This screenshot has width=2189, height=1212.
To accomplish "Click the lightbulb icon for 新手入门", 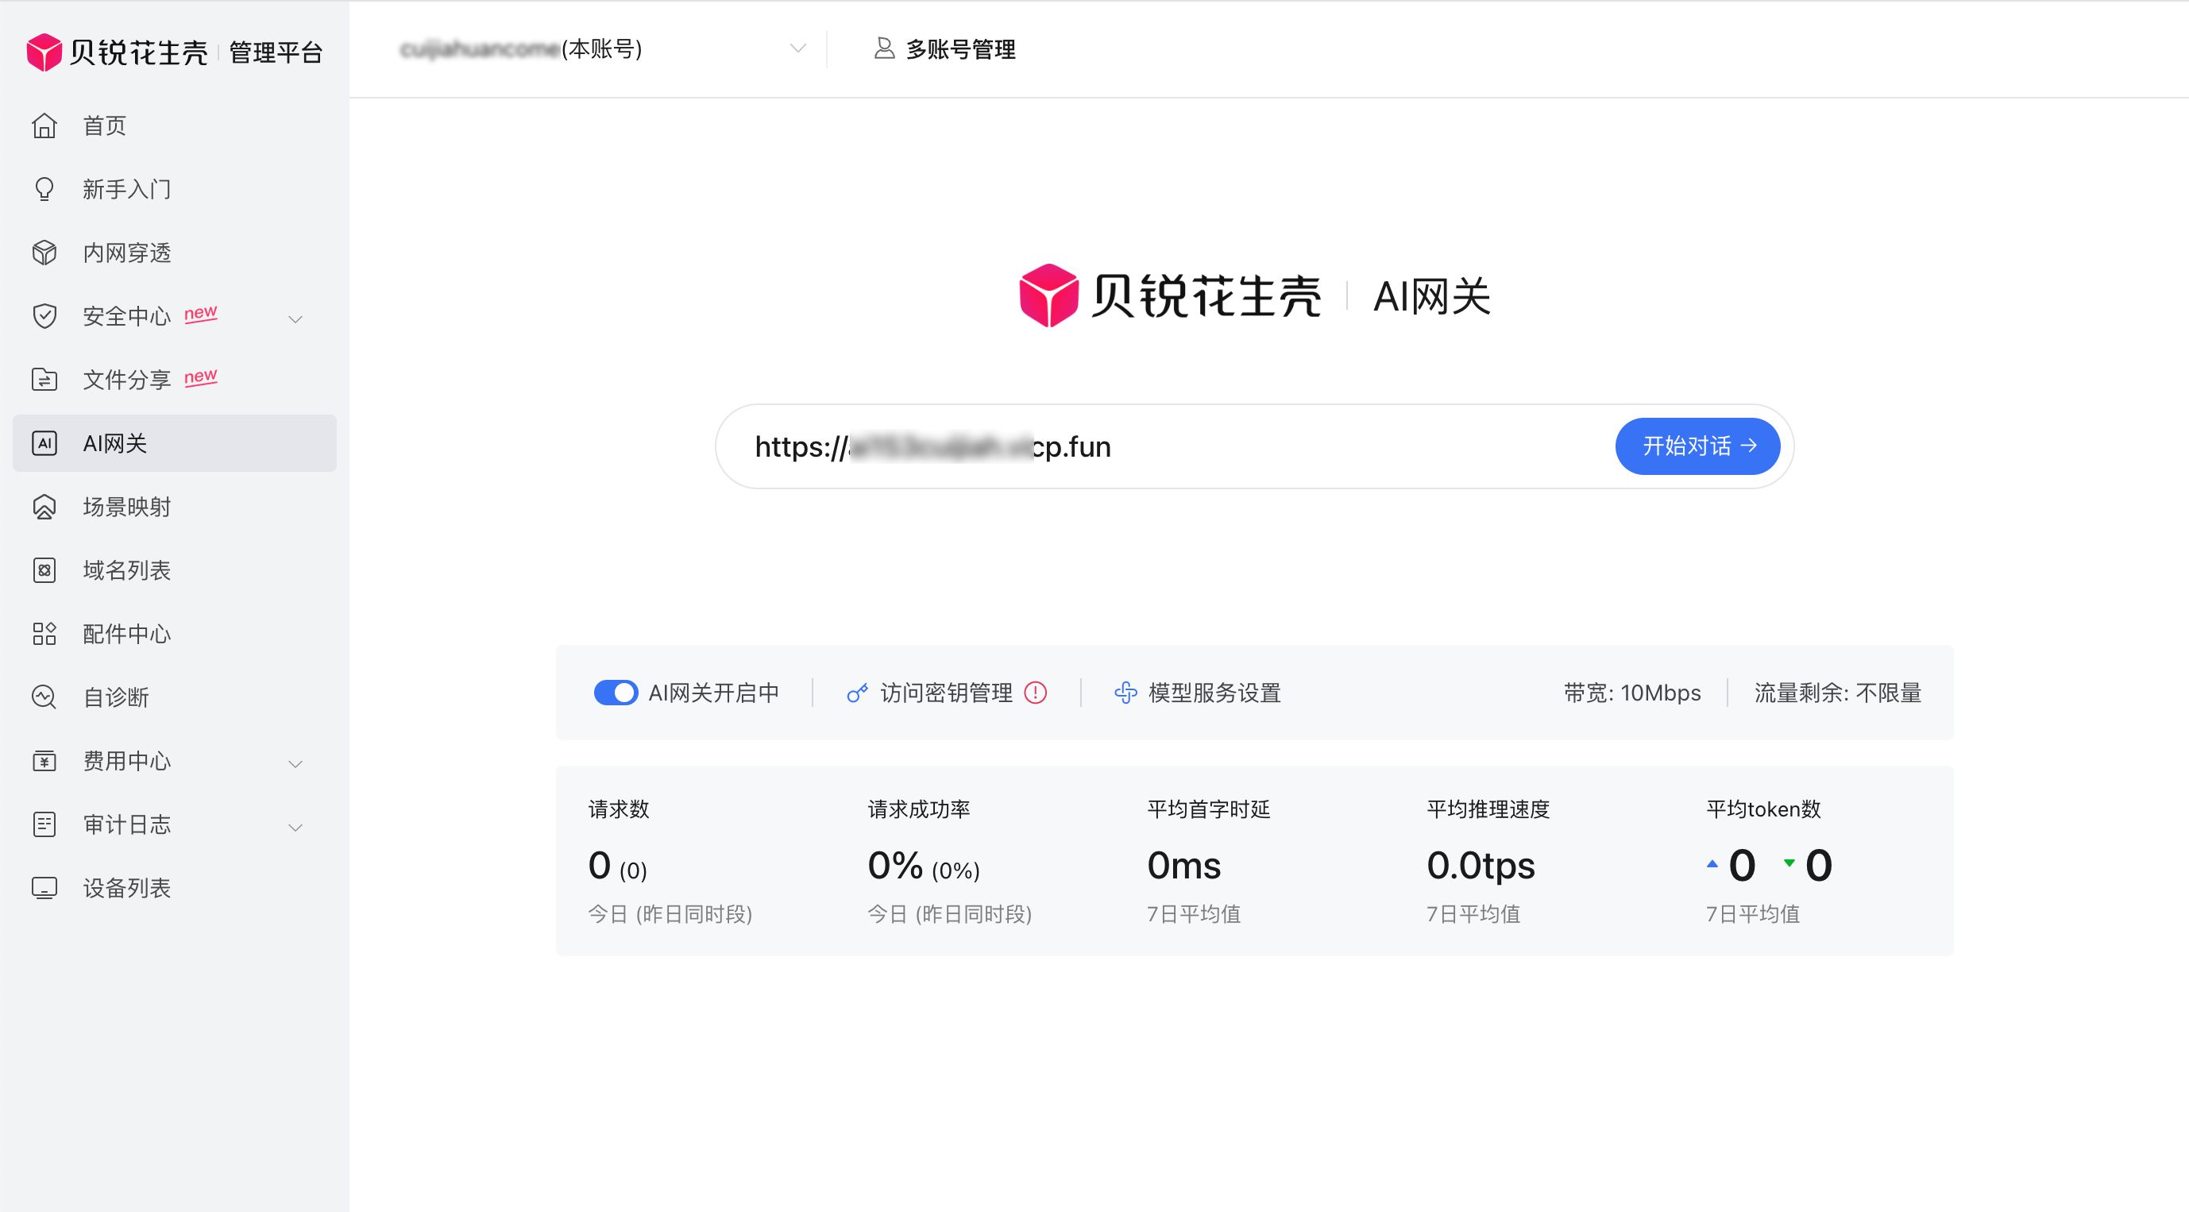I will point(44,189).
